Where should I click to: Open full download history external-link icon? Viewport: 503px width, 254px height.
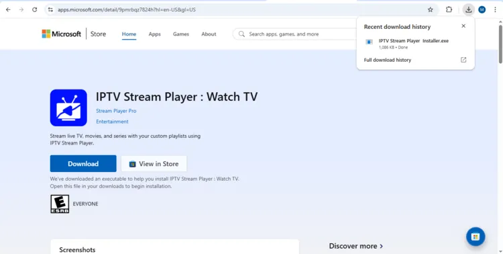click(x=463, y=60)
